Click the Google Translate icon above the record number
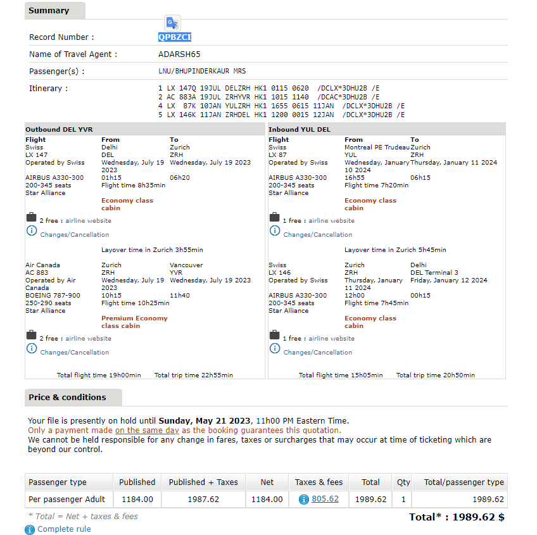This screenshot has height=535, width=537. (172, 23)
